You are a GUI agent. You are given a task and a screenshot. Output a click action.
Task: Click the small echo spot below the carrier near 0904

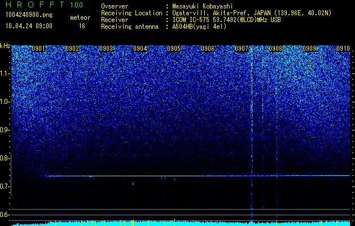pos(133,184)
